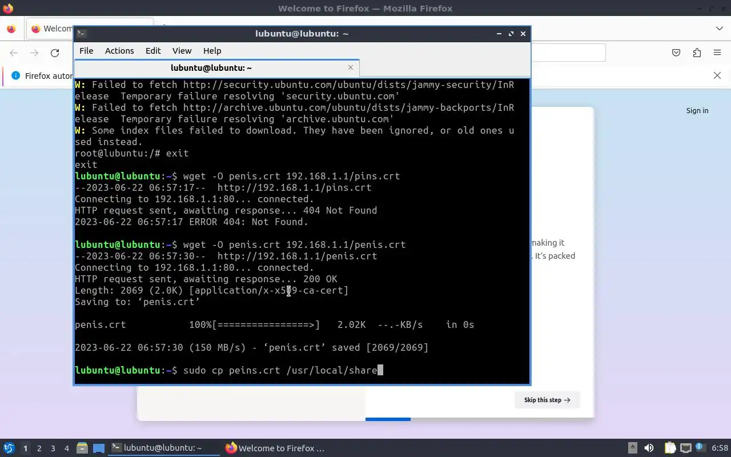Switch to virtual desktop 1
This screenshot has width=731, height=457.
coord(25,448)
